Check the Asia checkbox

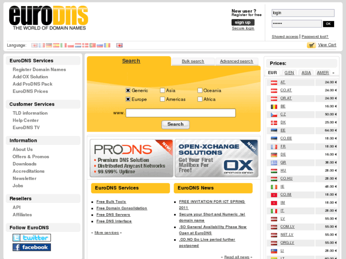coord(162,90)
